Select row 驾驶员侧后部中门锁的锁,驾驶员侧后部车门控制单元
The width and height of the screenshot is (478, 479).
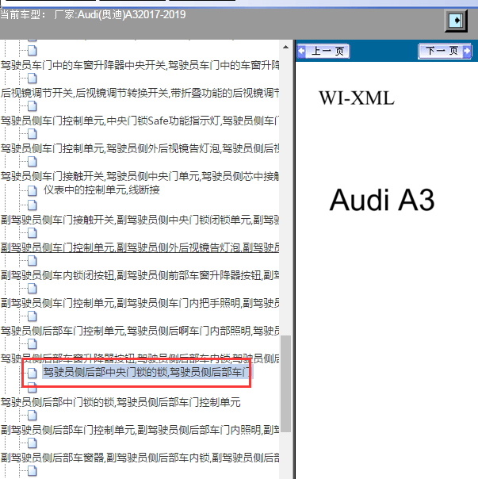120,402
